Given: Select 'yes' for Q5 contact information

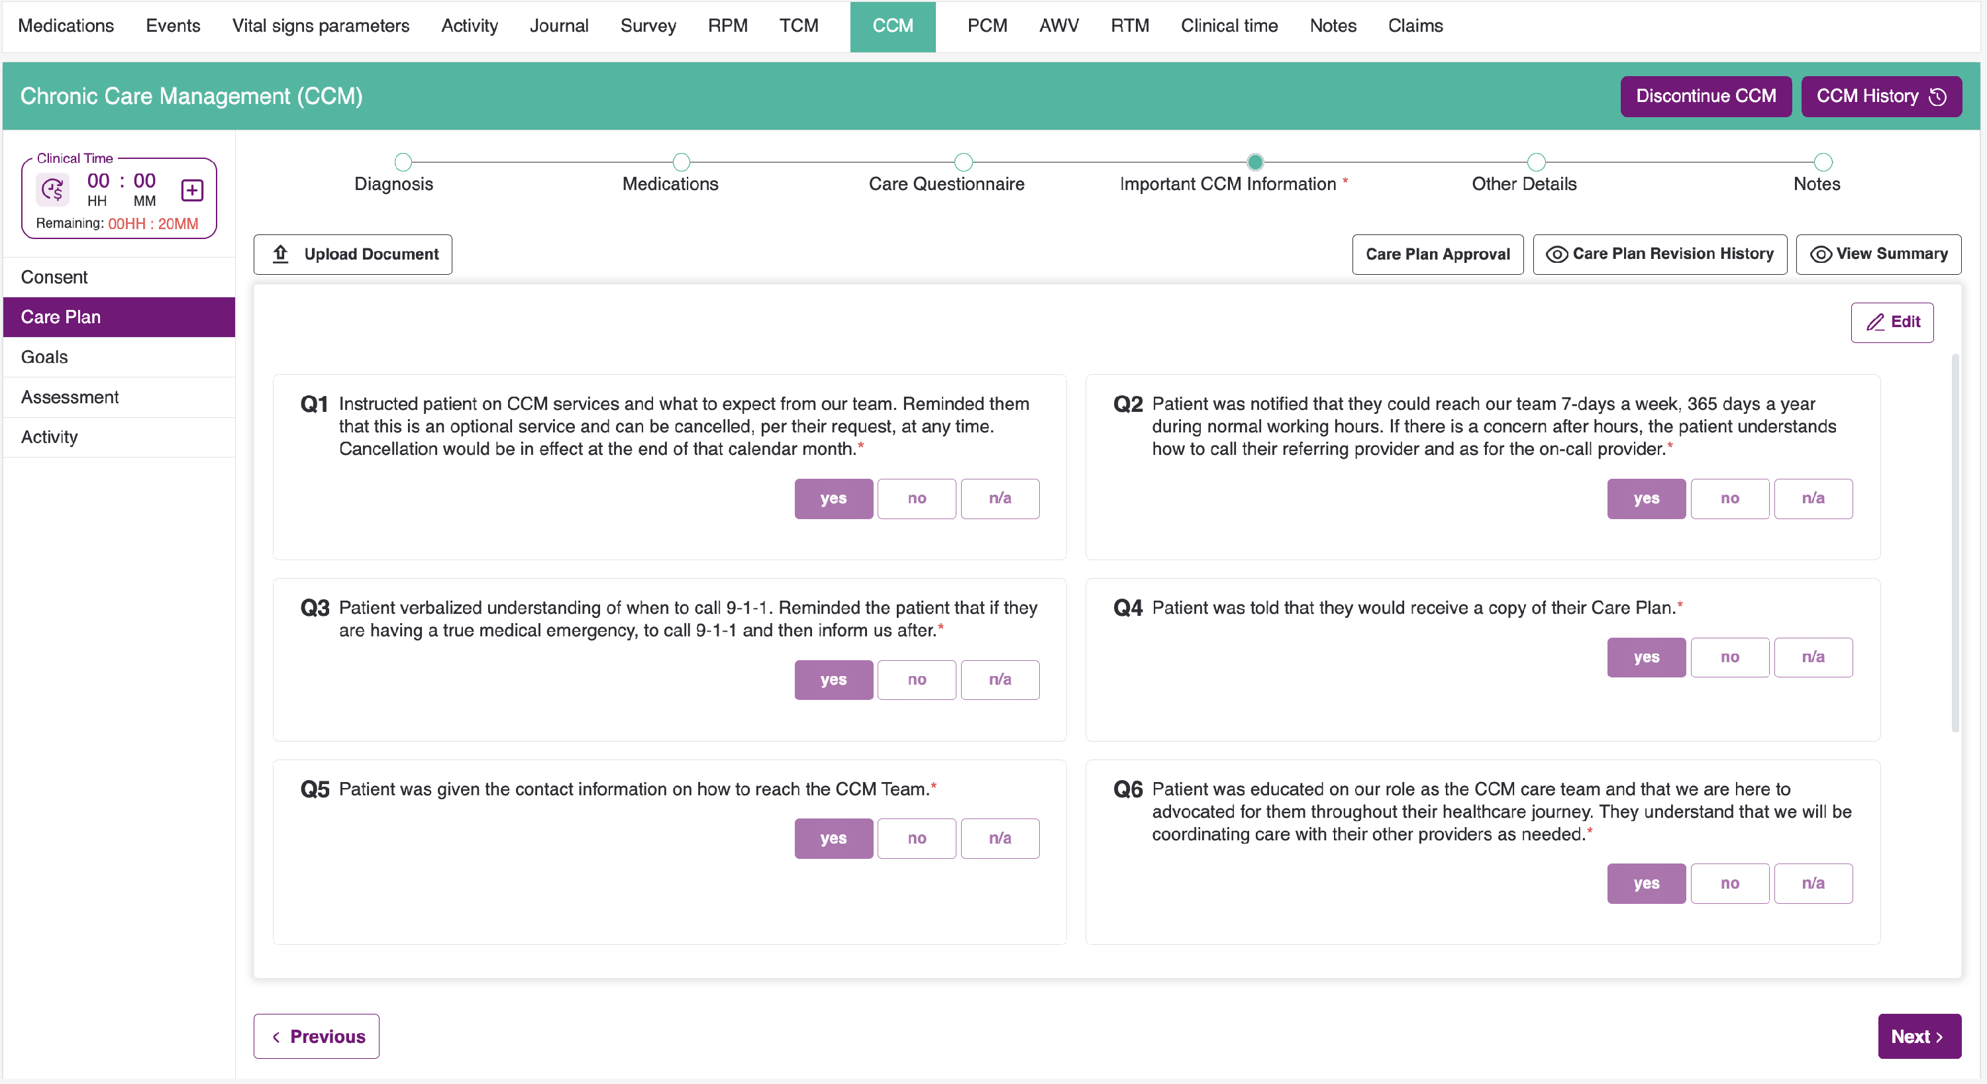Looking at the screenshot, I should pyautogui.click(x=833, y=838).
